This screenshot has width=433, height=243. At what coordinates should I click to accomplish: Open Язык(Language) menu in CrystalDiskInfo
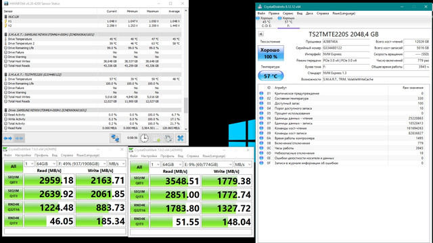coord(344,13)
